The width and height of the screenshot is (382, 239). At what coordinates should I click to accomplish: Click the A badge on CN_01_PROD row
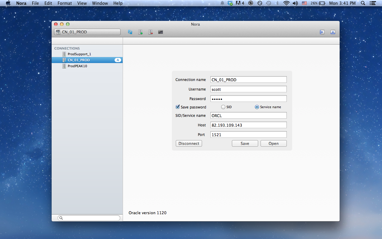(118, 60)
